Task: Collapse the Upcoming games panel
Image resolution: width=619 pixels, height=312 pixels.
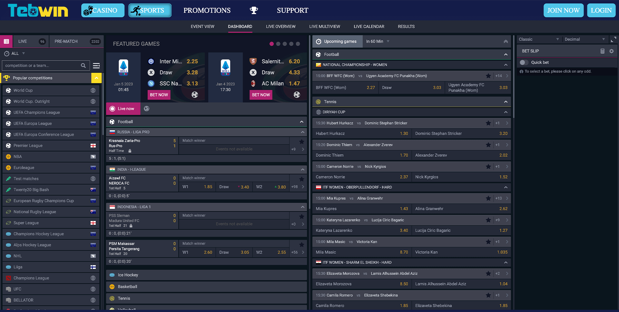Action: [506, 41]
